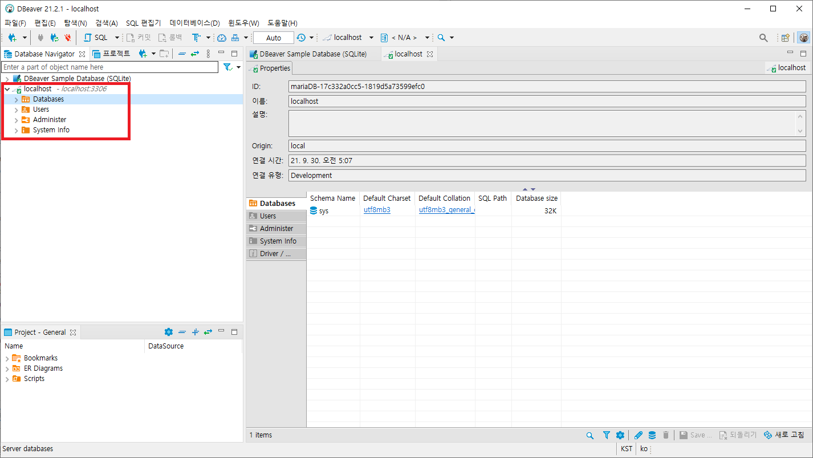
Task: Click the transaction mode icon in toolbar
Action: click(196, 38)
